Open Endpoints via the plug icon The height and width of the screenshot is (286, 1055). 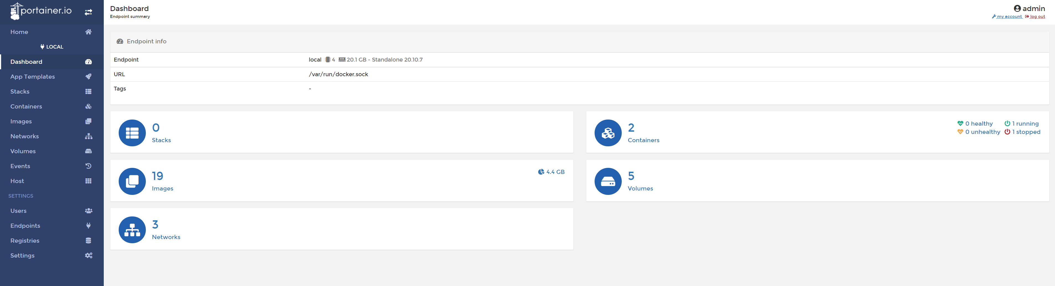point(89,226)
